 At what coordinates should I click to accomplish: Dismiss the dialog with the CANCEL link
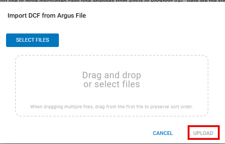point(163,133)
